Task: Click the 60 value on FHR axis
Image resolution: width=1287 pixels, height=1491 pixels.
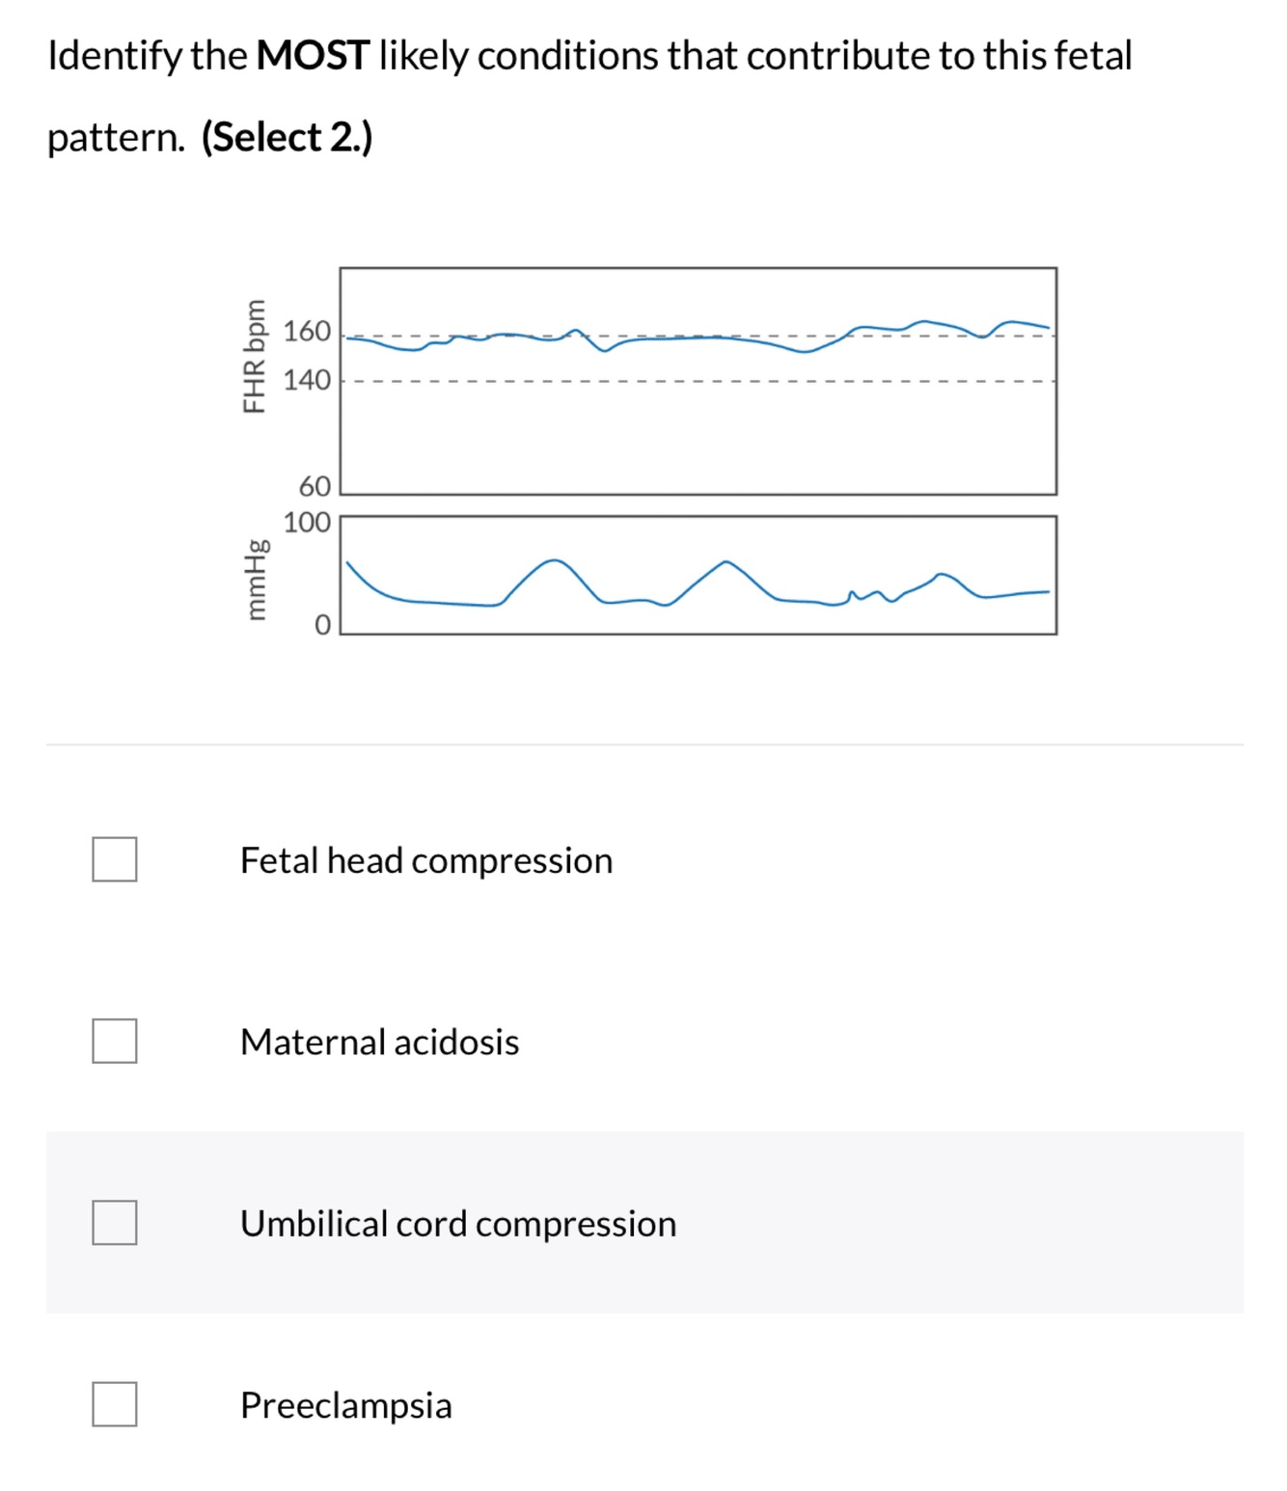Action: 315,485
